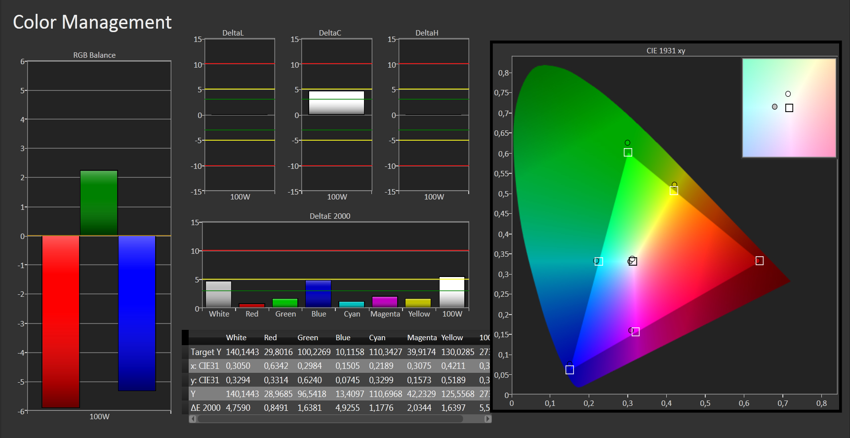Click the blue target square on CIE chart
The width and height of the screenshot is (850, 438).
click(x=569, y=370)
